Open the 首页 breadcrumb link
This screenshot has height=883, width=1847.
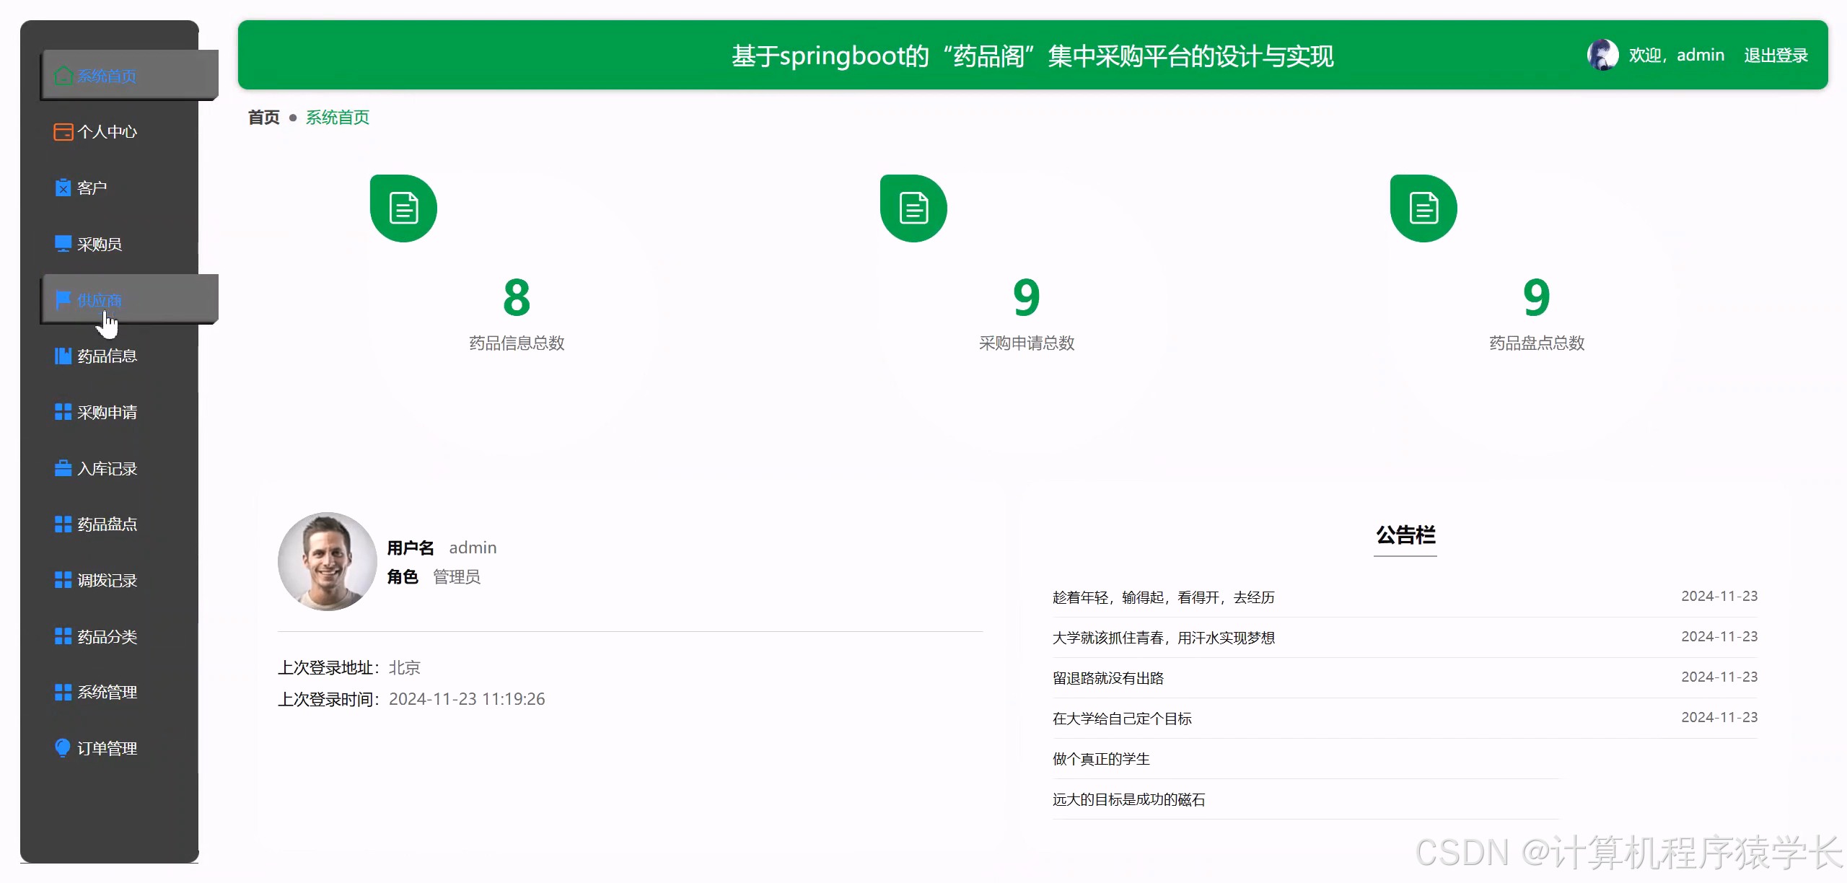(263, 117)
